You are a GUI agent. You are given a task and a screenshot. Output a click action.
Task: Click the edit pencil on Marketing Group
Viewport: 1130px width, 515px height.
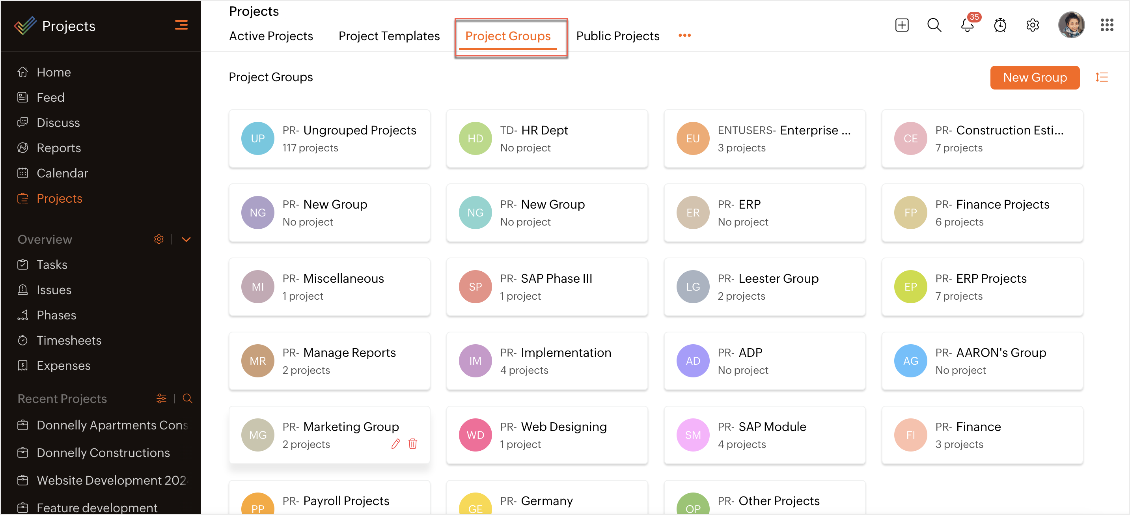(395, 444)
